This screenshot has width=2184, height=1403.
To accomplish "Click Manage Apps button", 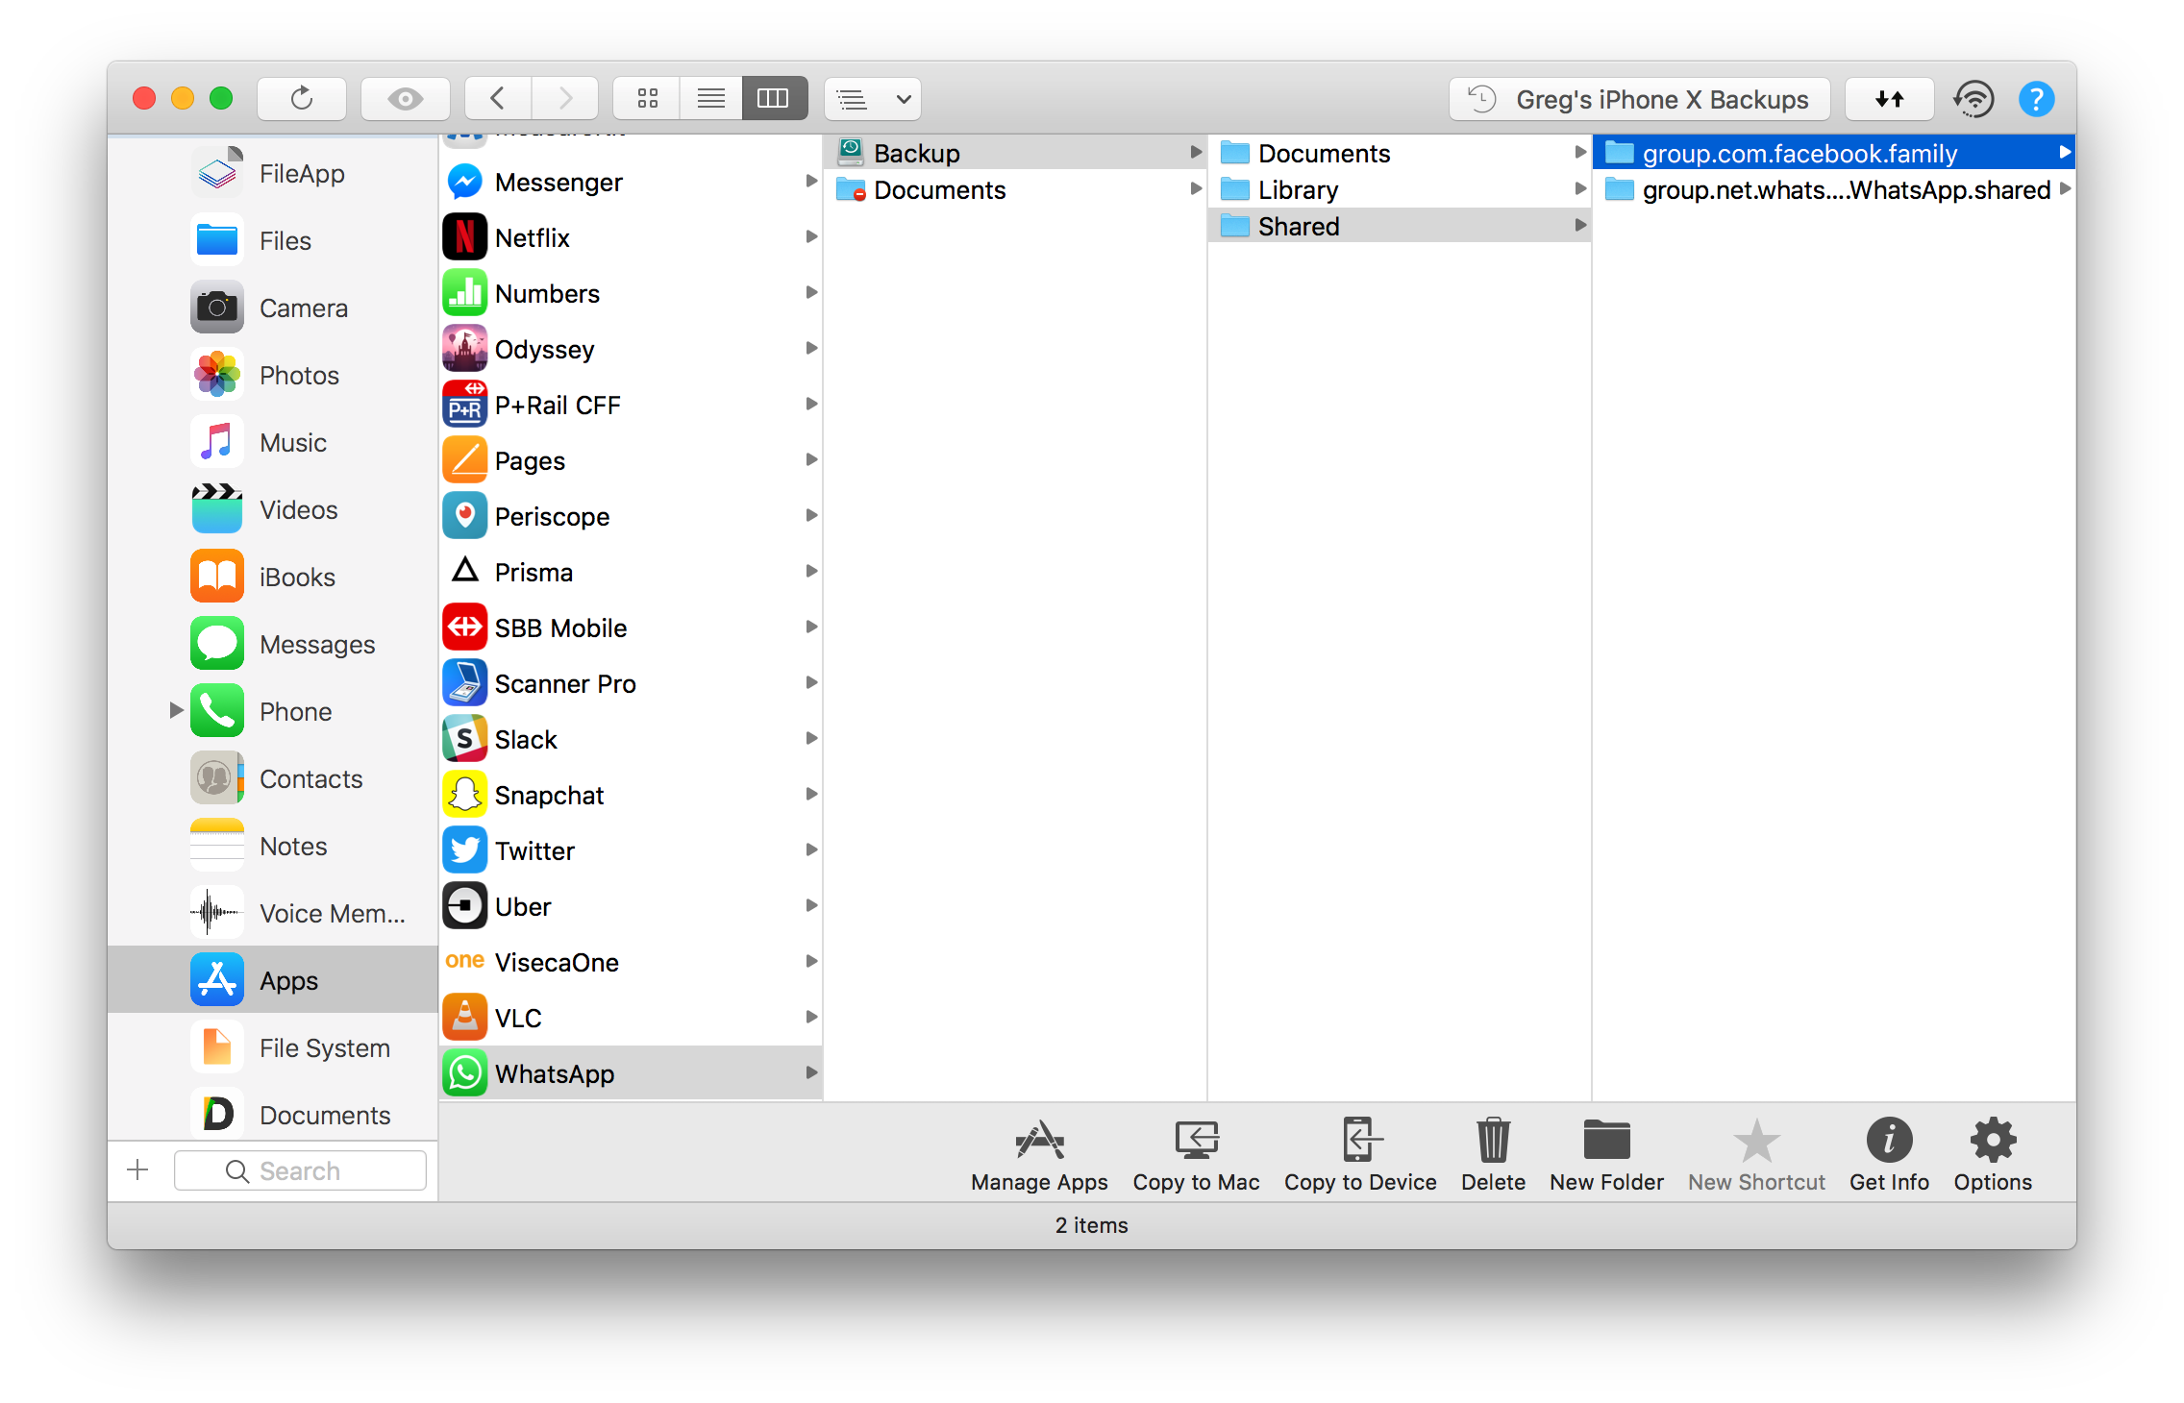I will (1039, 1156).
